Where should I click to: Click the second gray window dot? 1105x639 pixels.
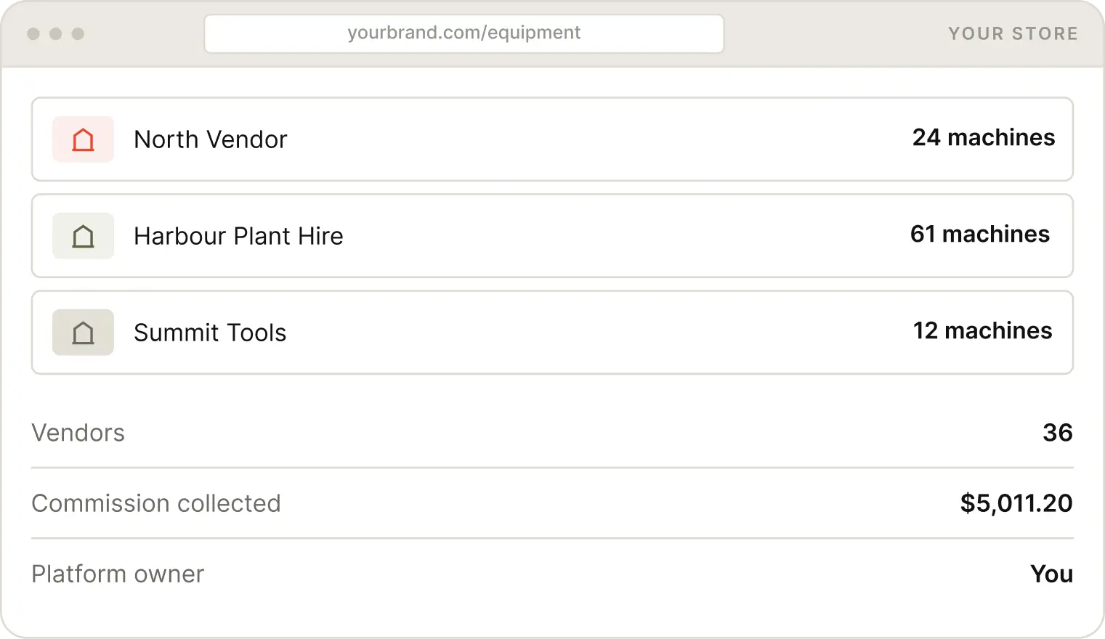[x=56, y=33]
